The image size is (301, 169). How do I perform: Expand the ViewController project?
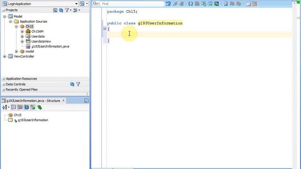5,56
